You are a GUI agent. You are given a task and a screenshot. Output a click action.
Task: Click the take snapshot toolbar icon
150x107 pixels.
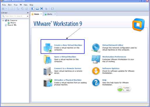click(18, 9)
